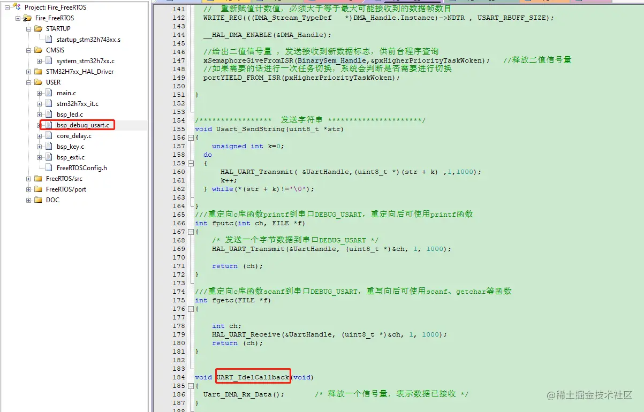The width and height of the screenshot is (644, 412).
Task: Expand includes under bsp_key.c
Action: [40, 146]
